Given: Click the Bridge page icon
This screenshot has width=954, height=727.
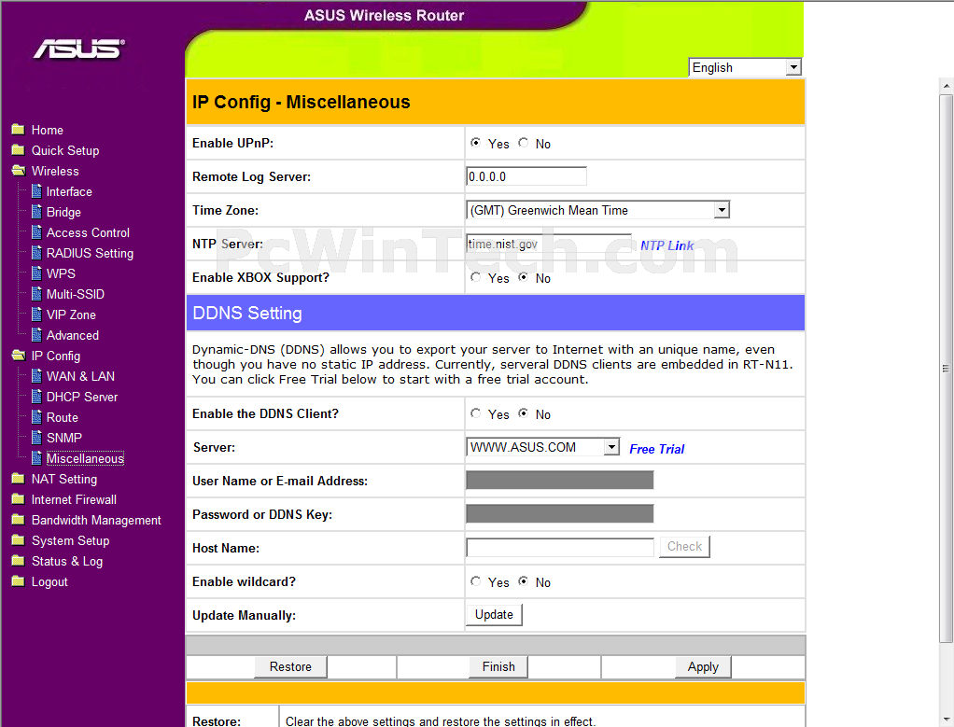Looking at the screenshot, I should (x=36, y=212).
